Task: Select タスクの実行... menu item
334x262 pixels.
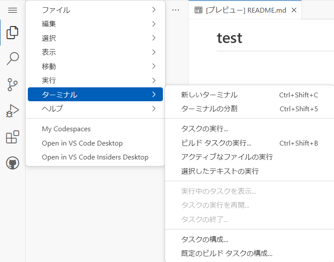Action: [250, 129]
